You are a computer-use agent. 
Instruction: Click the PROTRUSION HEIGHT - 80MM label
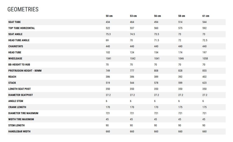pos(25,71)
